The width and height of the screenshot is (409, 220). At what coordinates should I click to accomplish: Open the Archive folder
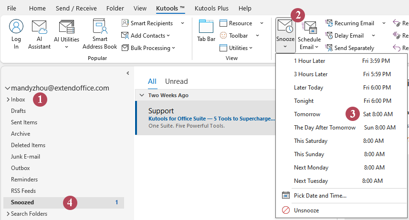point(21,134)
